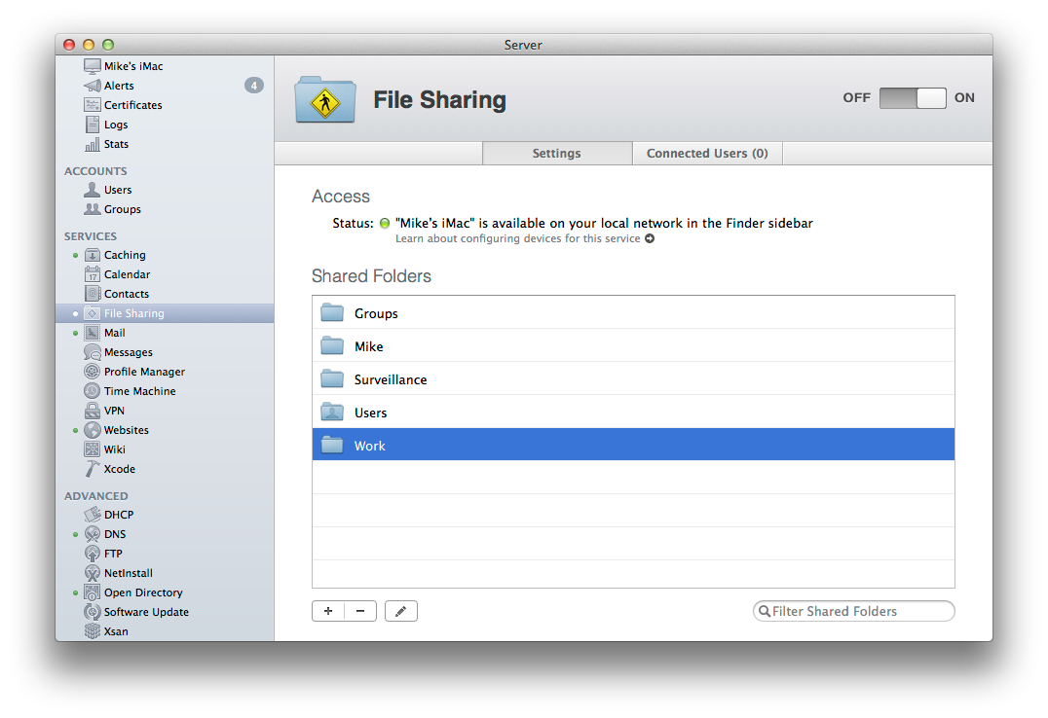Select the Mike shared folder row
The width and height of the screenshot is (1048, 718).
tap(633, 345)
